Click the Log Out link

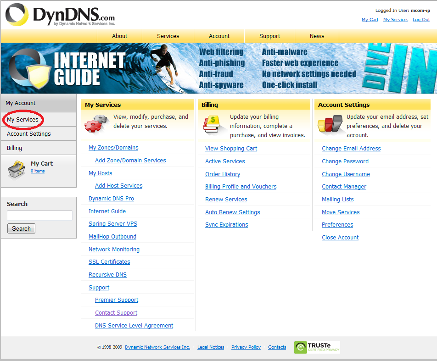[x=421, y=20]
